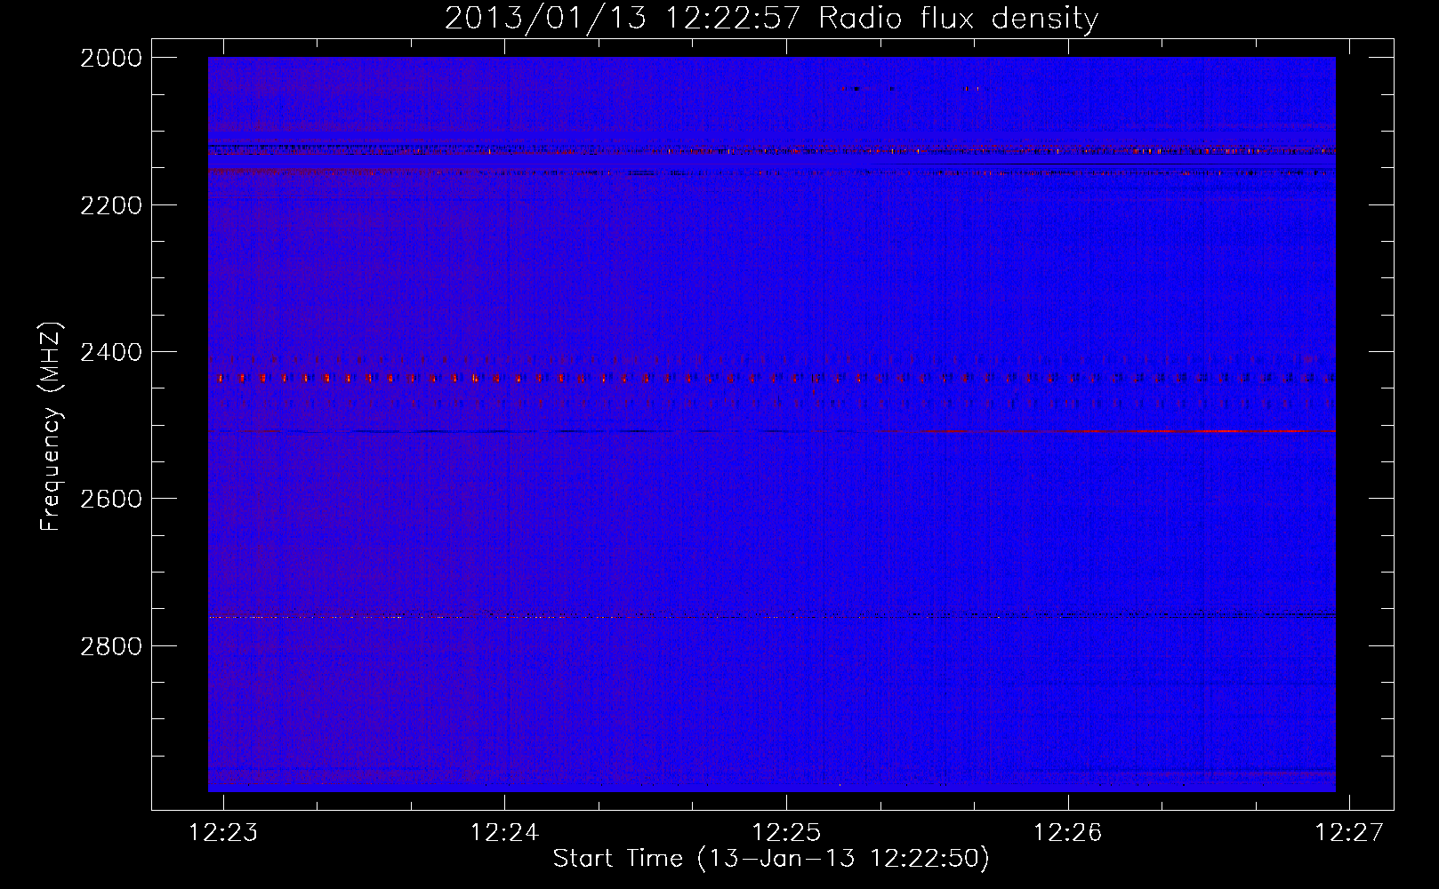Image resolution: width=1439 pixels, height=889 pixels.
Task: Click the "12:23" time axis label
Action: pos(223,832)
